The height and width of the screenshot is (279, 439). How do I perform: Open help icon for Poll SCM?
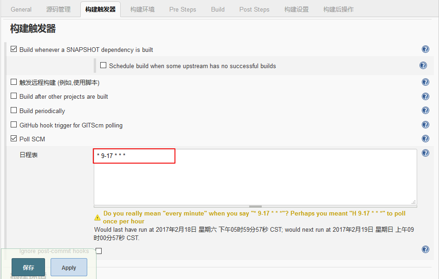click(425, 139)
